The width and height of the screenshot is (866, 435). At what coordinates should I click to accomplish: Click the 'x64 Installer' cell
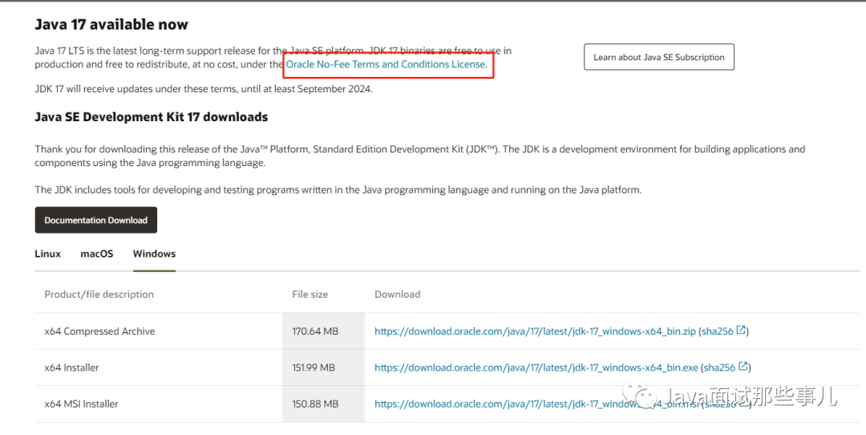(x=72, y=368)
